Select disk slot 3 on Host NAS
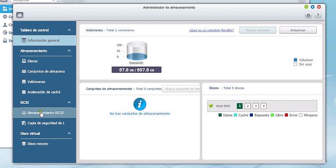The height and width of the screenshot is (168, 336). click(x=255, y=106)
